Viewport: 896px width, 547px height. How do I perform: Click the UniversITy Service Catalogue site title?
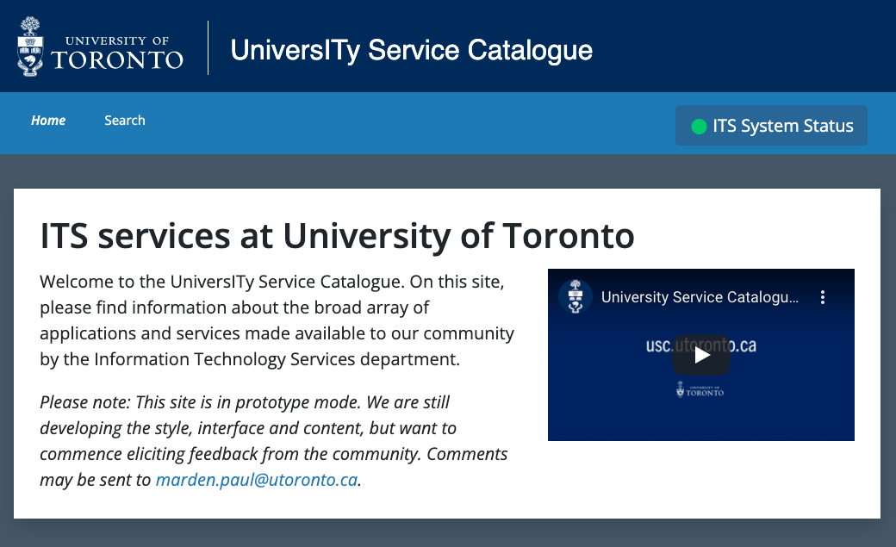[412, 50]
